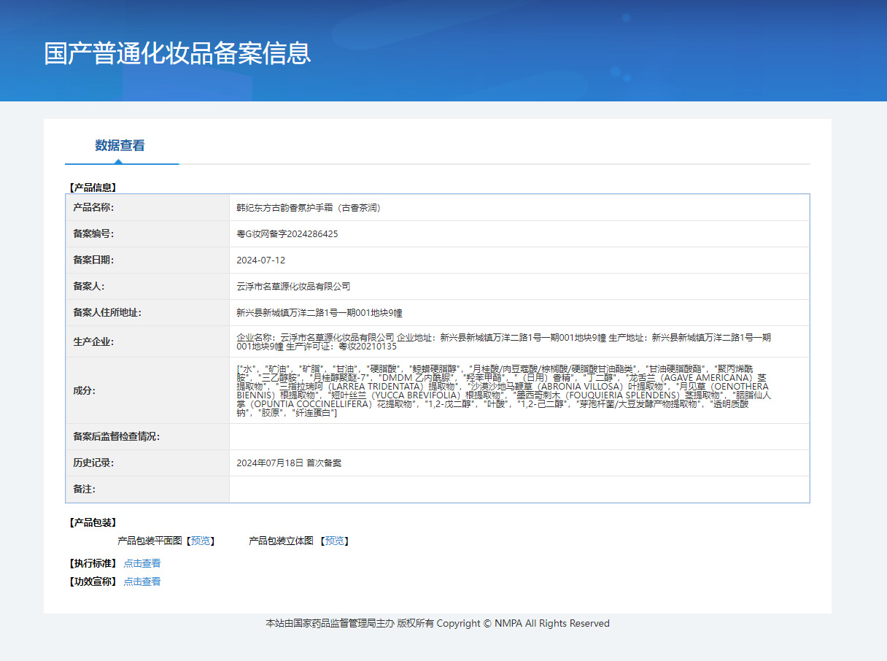Click the 备案人住所地址 address value
887x661 pixels.
pyautogui.click(x=319, y=313)
